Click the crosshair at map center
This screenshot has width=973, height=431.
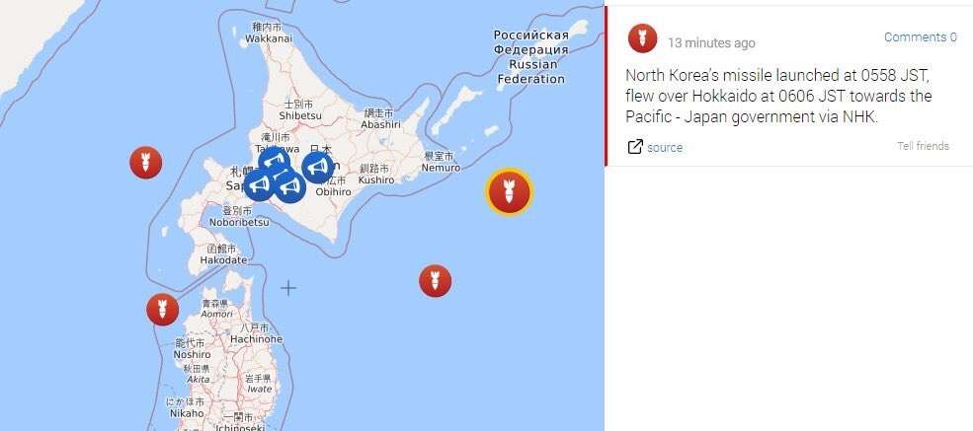[x=287, y=288]
